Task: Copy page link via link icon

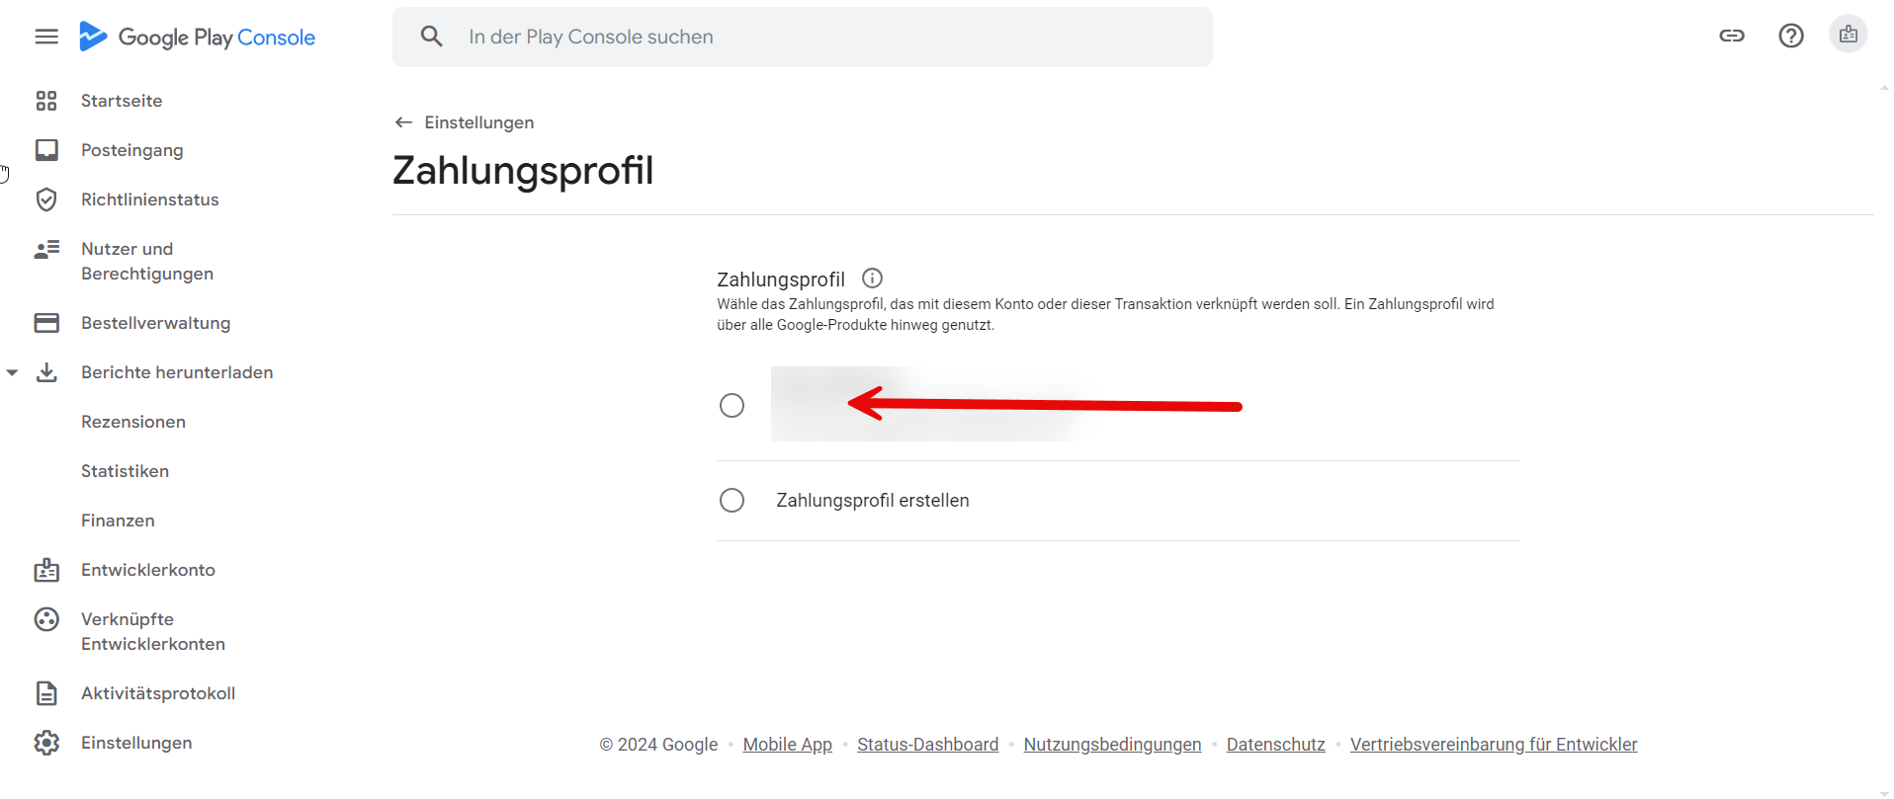Action: (1732, 36)
